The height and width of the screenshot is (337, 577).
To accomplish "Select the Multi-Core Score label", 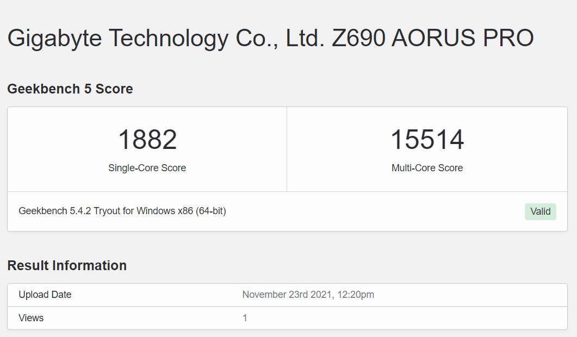I will pyautogui.click(x=427, y=168).
